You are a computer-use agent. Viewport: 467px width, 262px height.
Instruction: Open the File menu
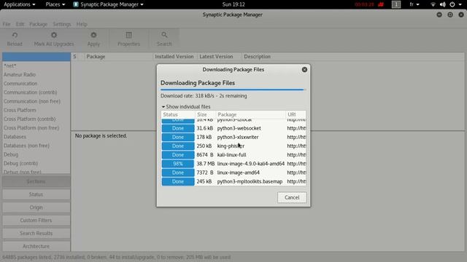pyautogui.click(x=7, y=24)
